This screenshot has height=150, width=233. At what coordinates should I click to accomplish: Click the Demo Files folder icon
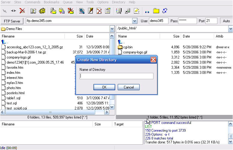tap(3, 29)
